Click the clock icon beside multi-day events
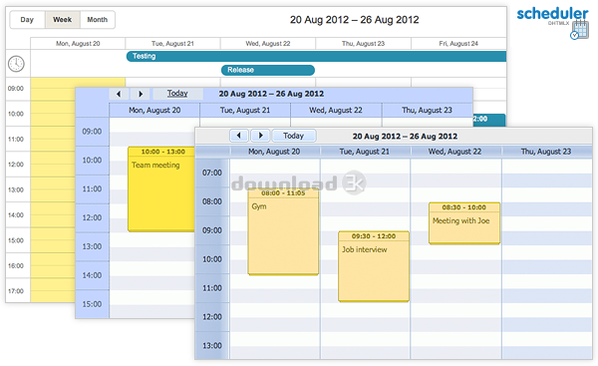This screenshot has width=598, height=366. pos(16,64)
